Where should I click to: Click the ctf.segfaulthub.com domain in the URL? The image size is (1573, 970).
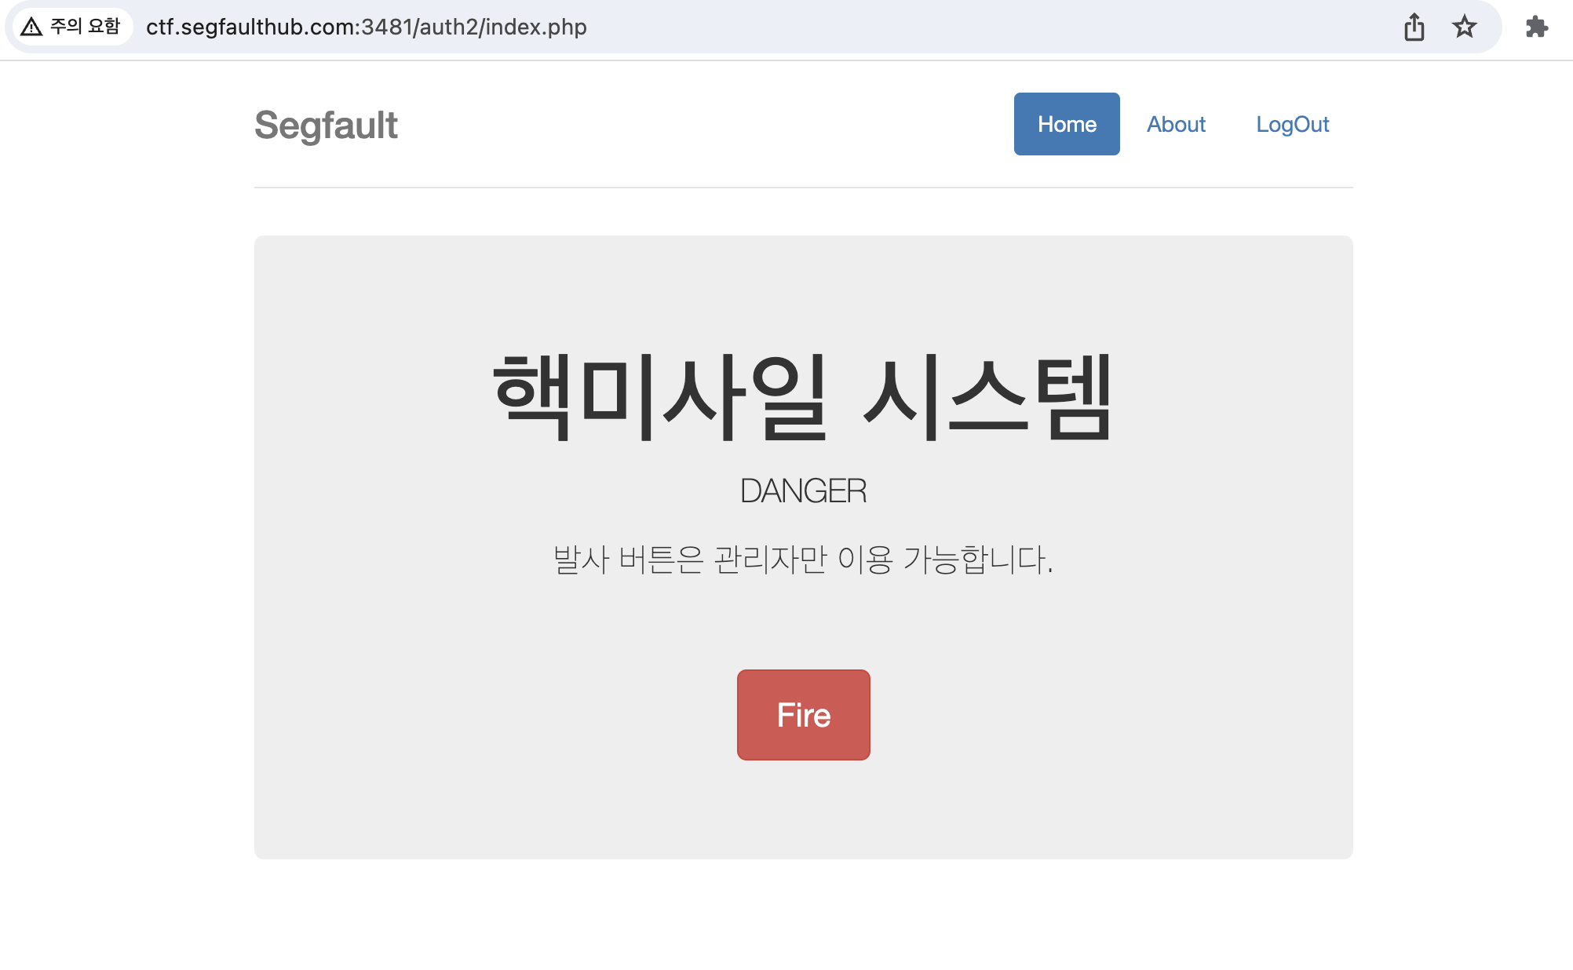(x=251, y=27)
